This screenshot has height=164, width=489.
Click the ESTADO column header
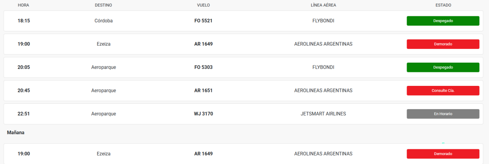[x=443, y=5]
